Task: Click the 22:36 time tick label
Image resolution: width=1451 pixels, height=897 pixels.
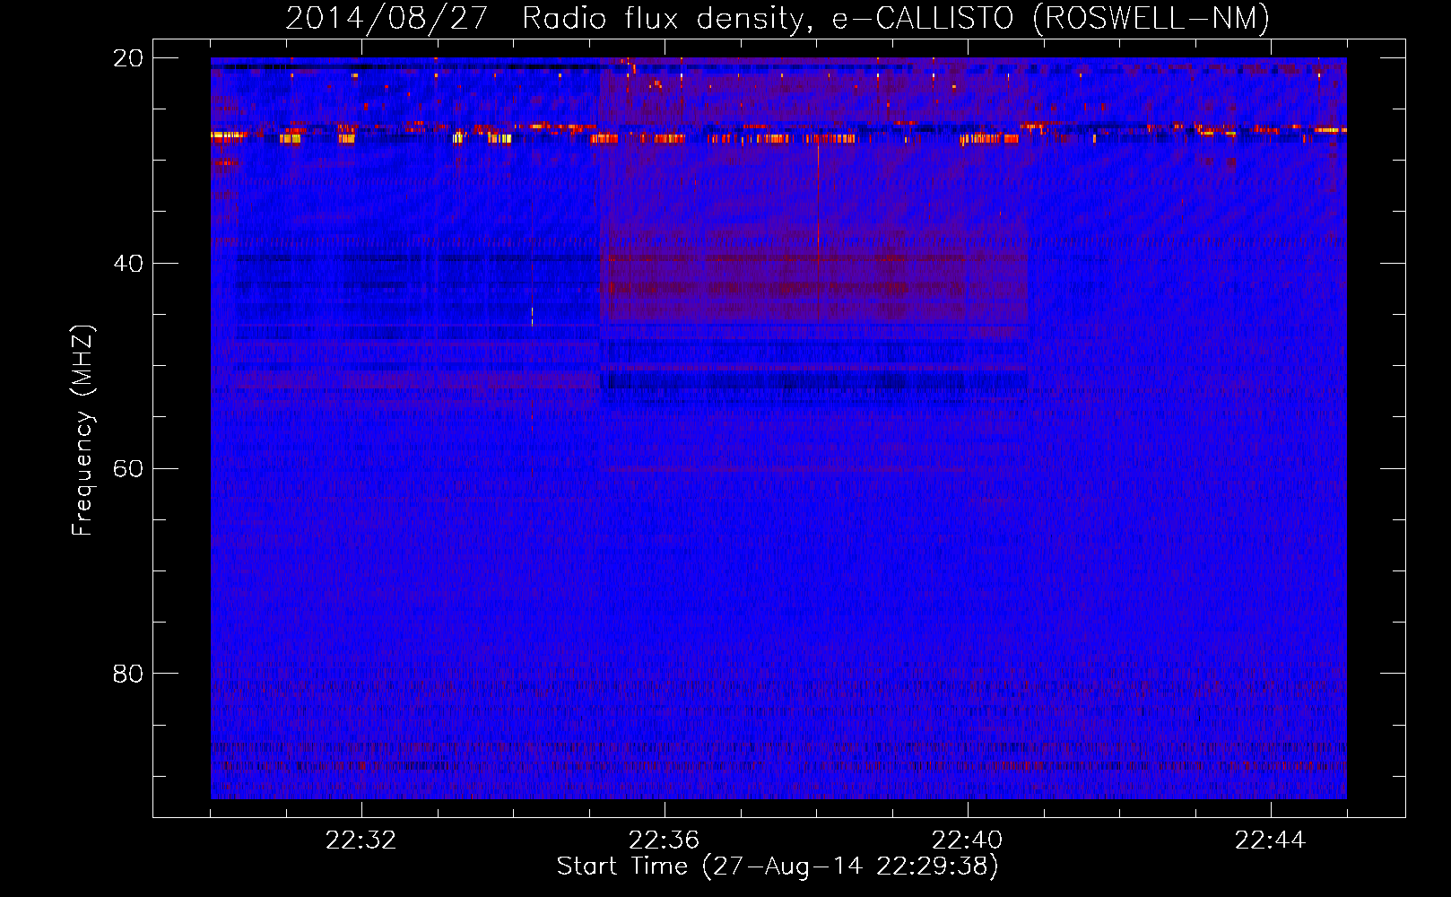Action: click(664, 840)
